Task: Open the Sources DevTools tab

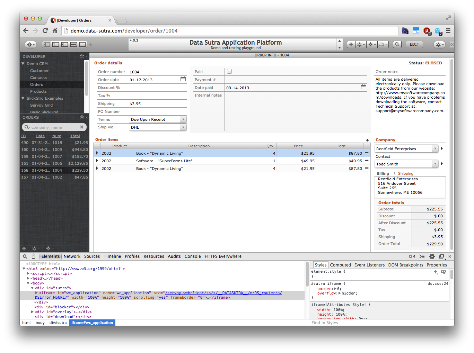Action: click(92, 256)
